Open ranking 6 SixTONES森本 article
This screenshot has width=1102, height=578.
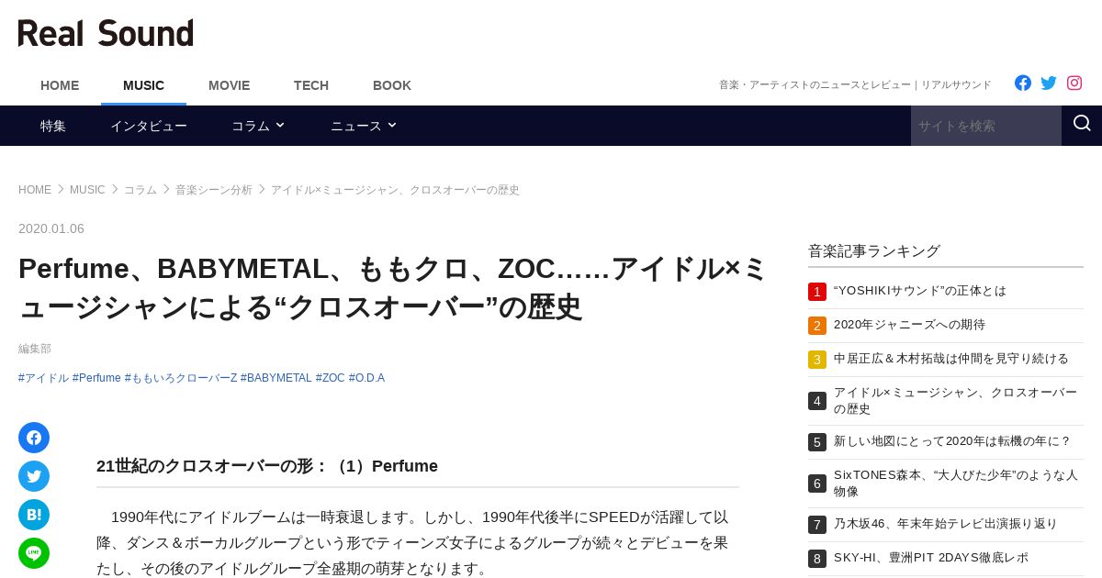click(x=955, y=484)
